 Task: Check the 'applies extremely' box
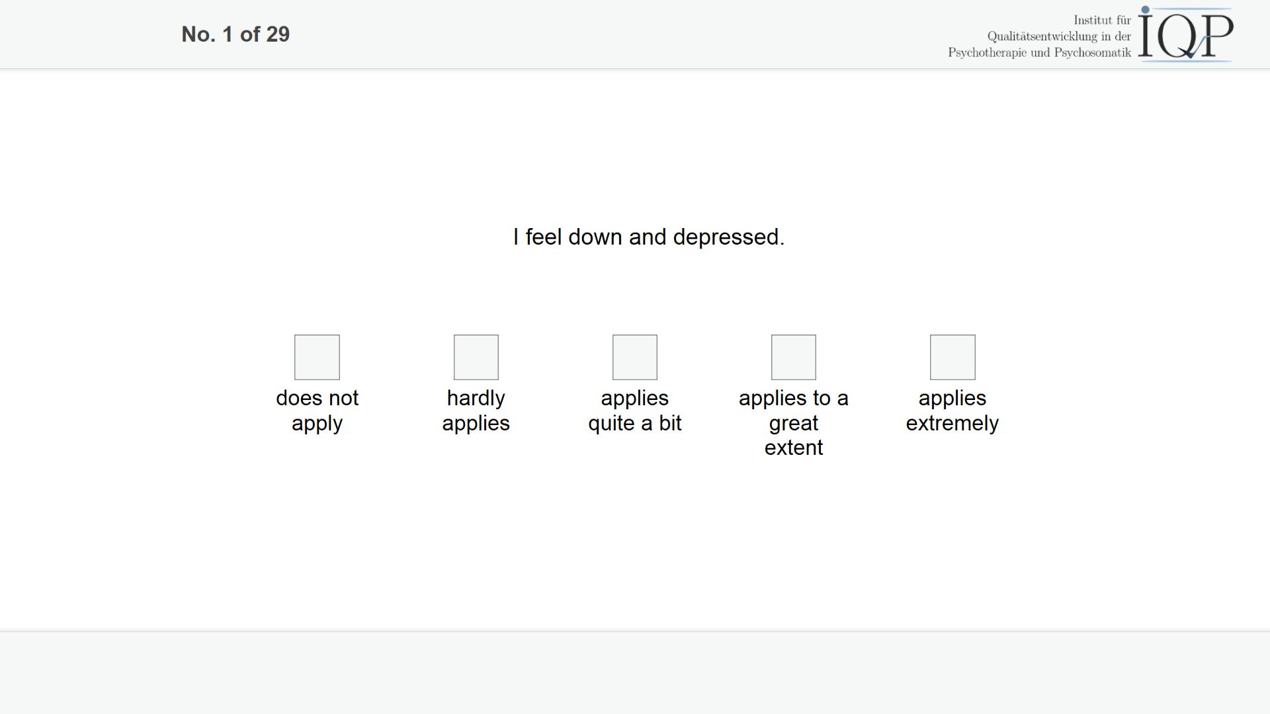coord(952,357)
